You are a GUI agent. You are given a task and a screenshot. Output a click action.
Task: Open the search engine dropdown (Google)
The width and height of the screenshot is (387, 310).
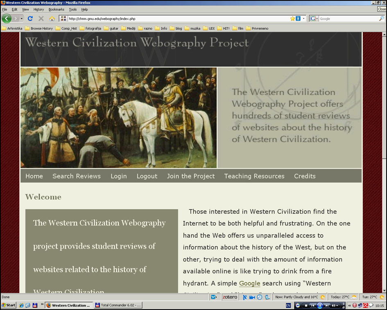(314, 18)
